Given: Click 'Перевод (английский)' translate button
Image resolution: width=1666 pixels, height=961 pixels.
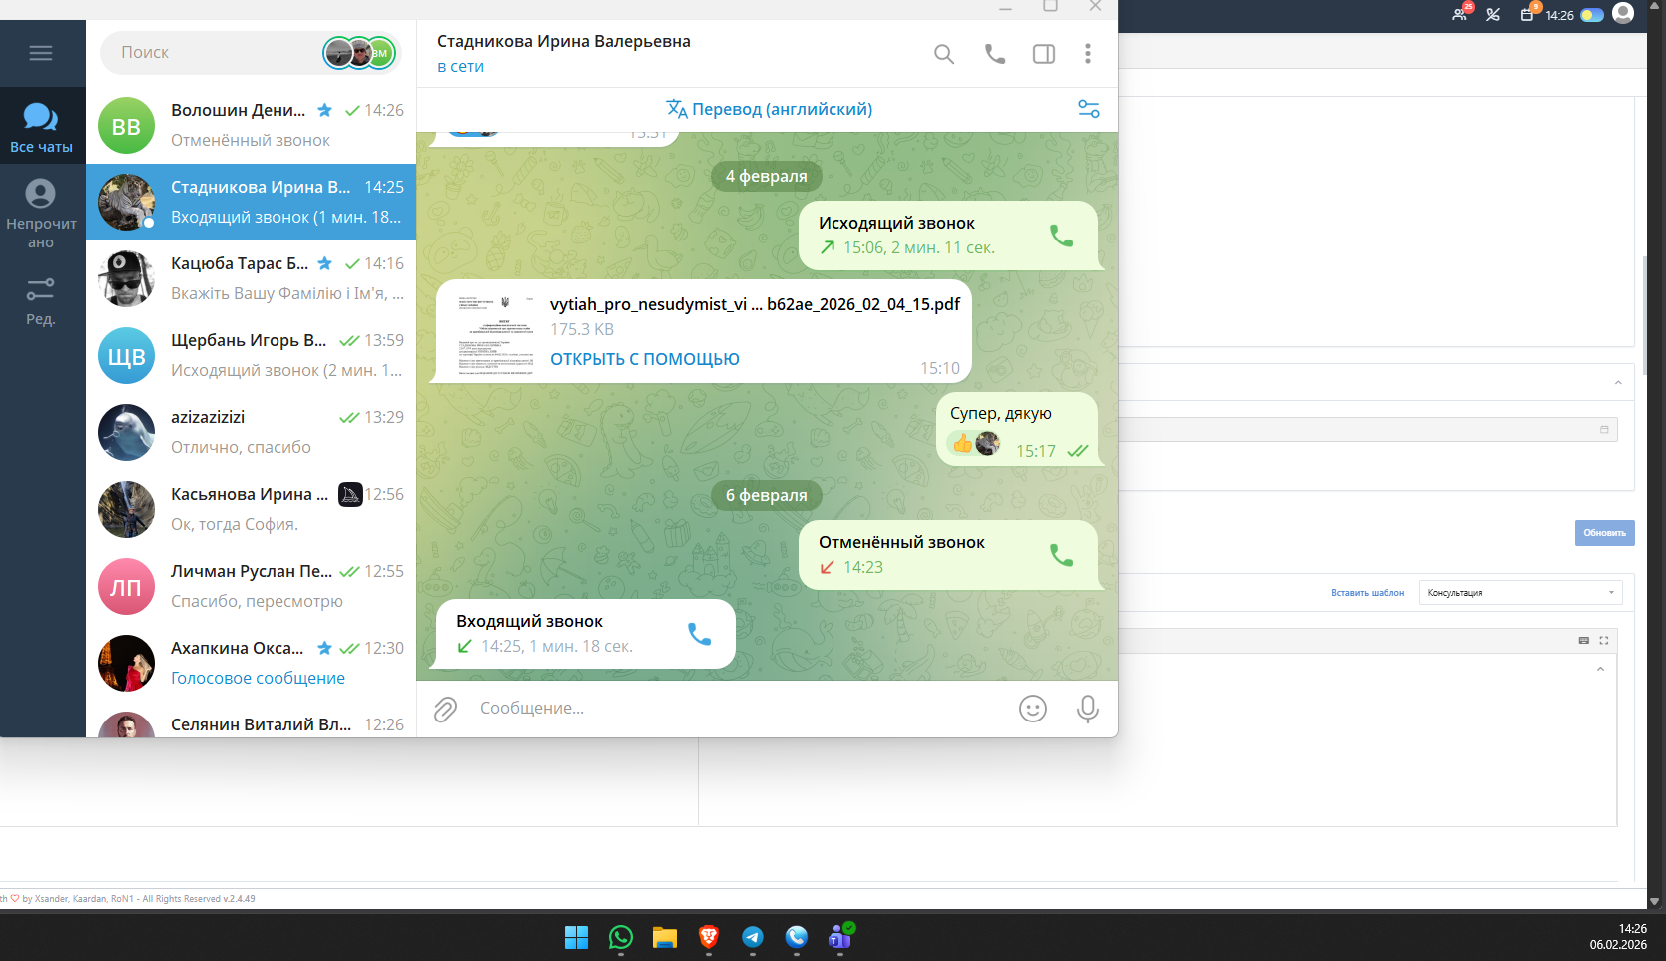Looking at the screenshot, I should tap(770, 109).
